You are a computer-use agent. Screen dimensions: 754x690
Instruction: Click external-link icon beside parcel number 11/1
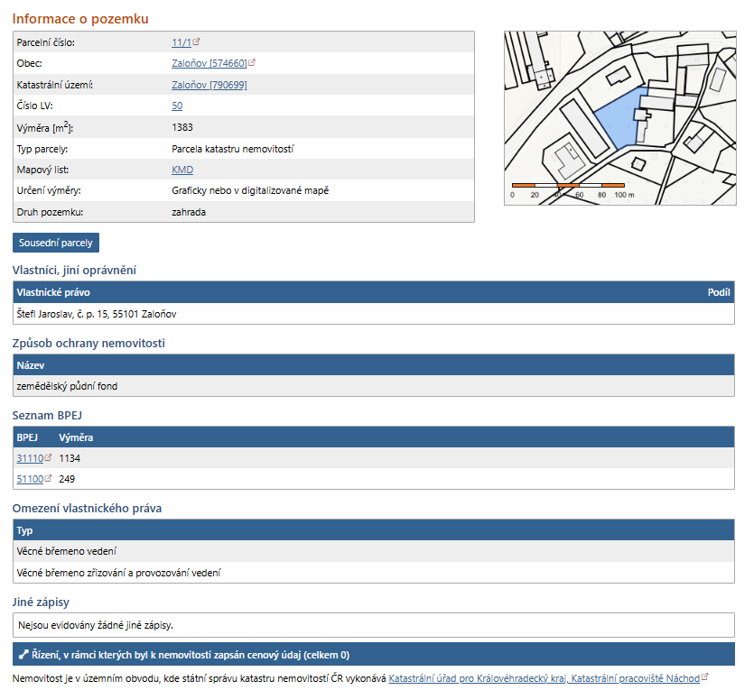tap(197, 41)
